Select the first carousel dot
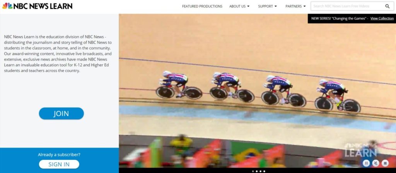 pyautogui.click(x=253, y=171)
